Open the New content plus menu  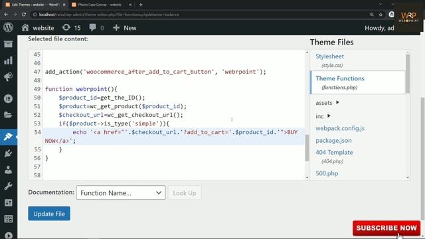[124, 28]
